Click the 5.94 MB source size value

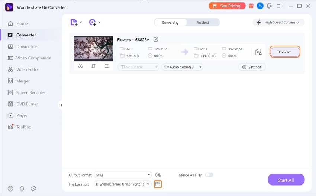tap(133, 56)
